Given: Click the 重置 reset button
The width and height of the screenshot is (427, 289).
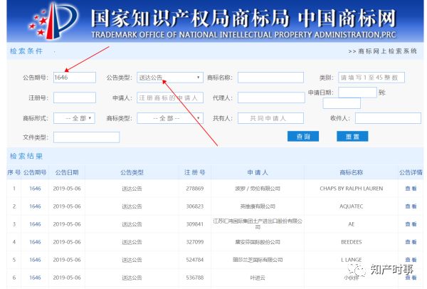Looking at the screenshot, I should coord(352,137).
